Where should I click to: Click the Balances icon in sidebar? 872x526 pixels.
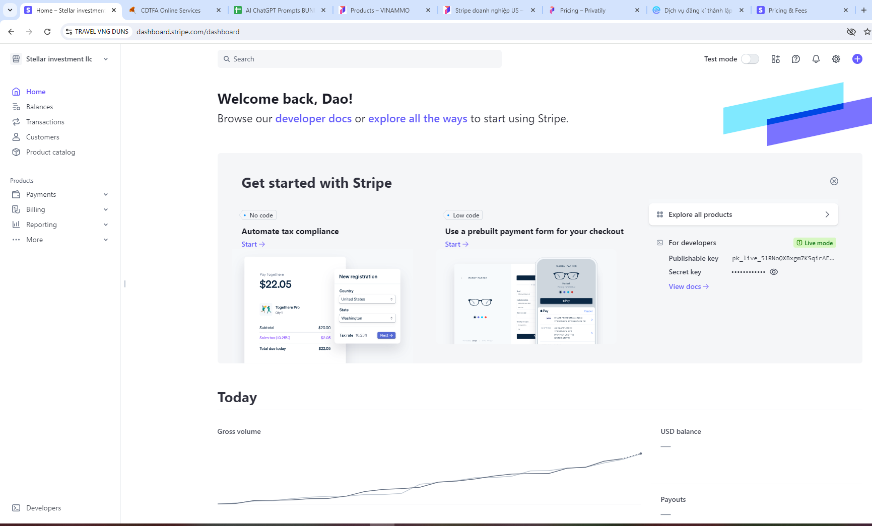click(16, 107)
